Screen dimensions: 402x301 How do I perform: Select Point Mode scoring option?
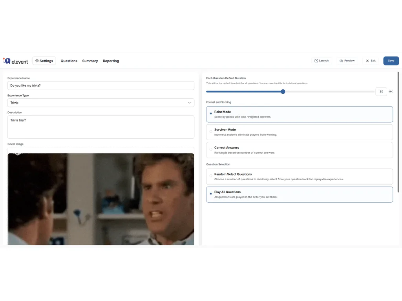tap(300, 114)
